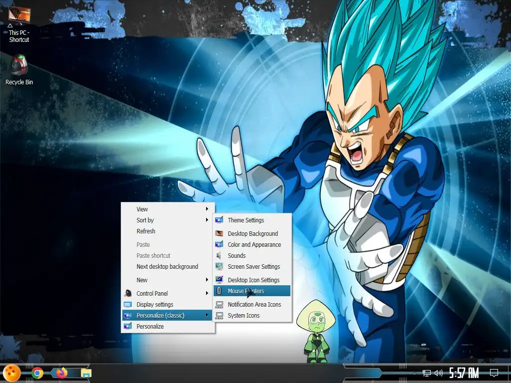Open Theme Settings from the submenu
The image size is (511, 383).
tap(252, 220)
